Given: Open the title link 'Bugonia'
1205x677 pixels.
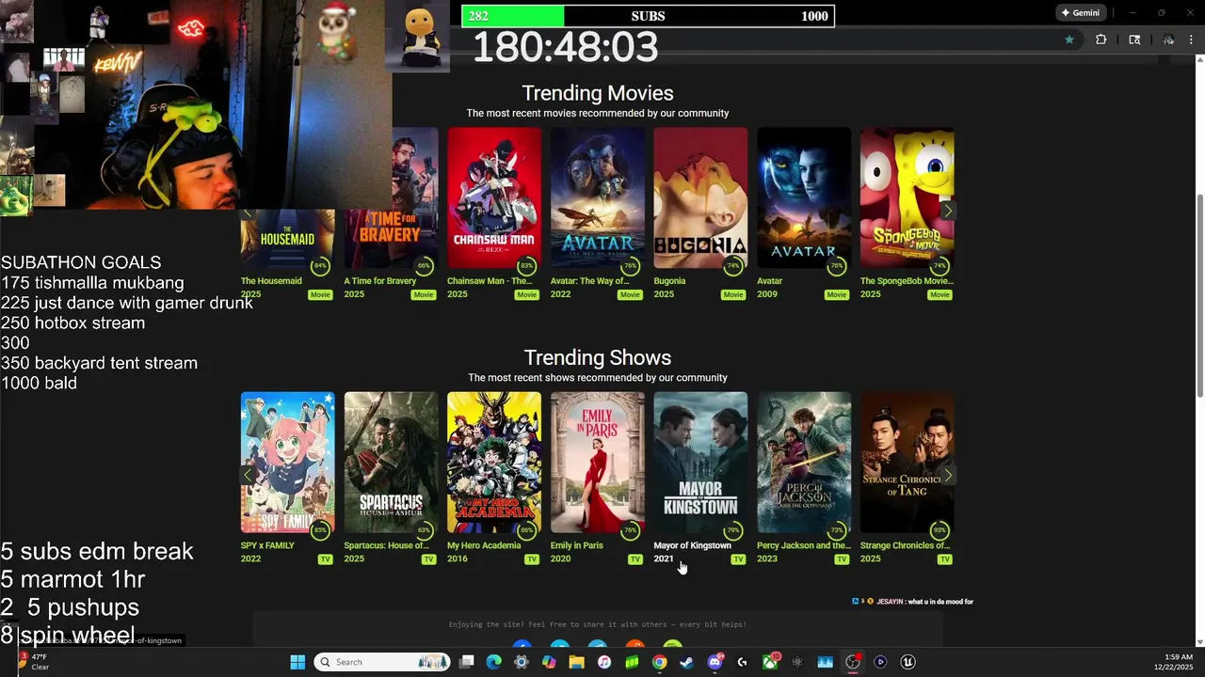Looking at the screenshot, I should tap(669, 281).
